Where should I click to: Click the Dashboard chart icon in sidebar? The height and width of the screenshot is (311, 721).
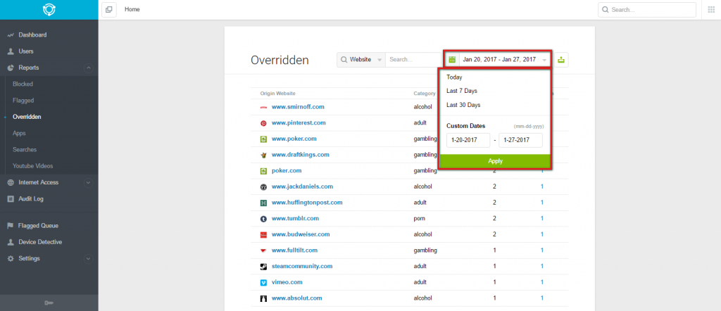click(11, 35)
